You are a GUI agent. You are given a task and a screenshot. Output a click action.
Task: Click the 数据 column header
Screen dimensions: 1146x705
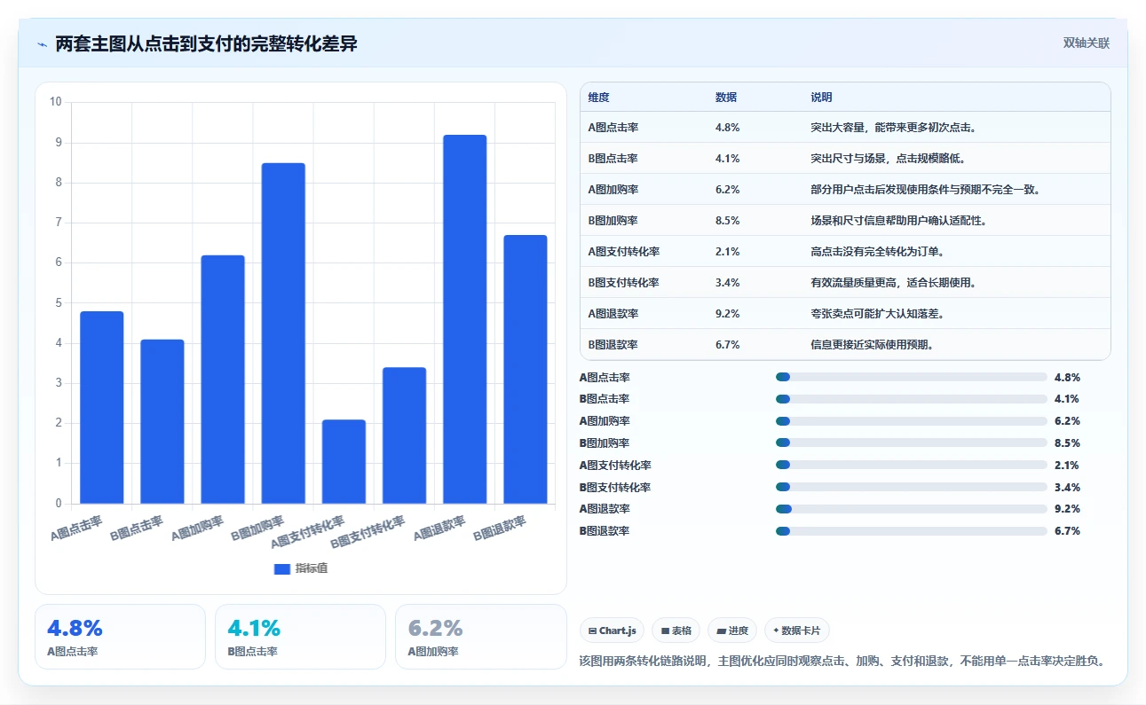tap(726, 98)
